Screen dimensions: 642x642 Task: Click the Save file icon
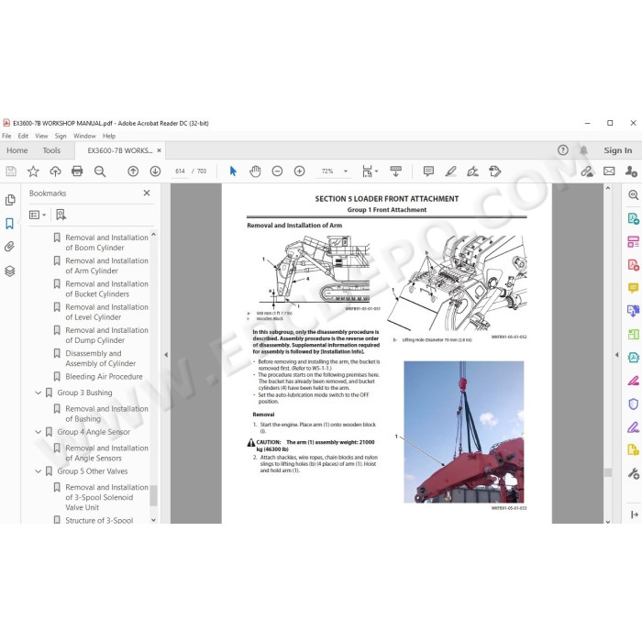pos(11,172)
